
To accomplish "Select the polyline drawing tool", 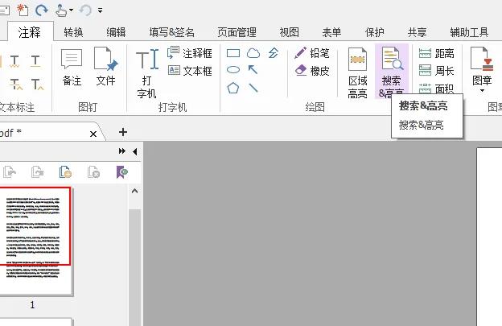I will tap(274, 53).
